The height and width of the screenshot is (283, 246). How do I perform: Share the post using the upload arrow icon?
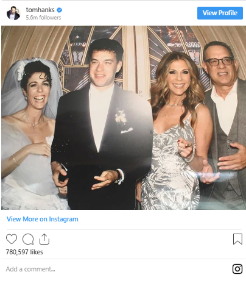[x=44, y=239]
